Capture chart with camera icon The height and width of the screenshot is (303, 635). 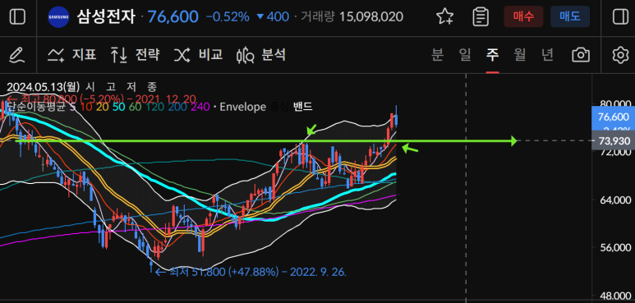pyautogui.click(x=580, y=55)
